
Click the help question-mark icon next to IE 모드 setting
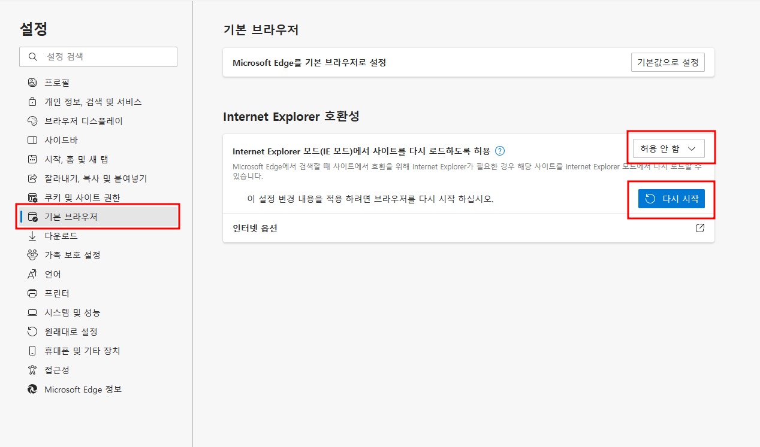pyautogui.click(x=500, y=151)
